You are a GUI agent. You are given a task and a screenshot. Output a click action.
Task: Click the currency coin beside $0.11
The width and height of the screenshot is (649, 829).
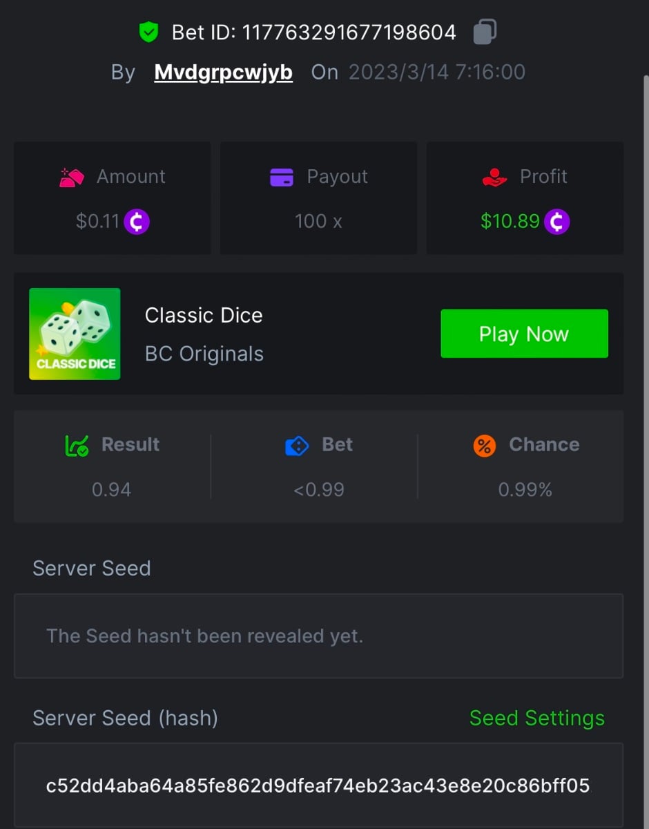coord(137,222)
